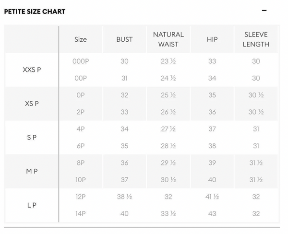288x234 pixels.
Task: Select the L P row label
Action: pos(32,205)
